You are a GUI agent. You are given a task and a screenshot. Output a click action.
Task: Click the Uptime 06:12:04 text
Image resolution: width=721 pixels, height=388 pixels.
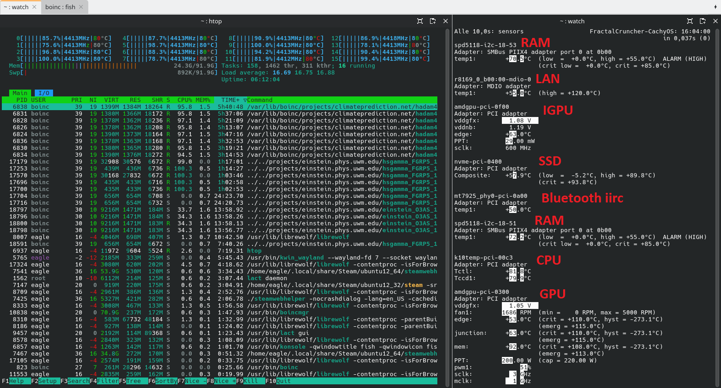251,80
